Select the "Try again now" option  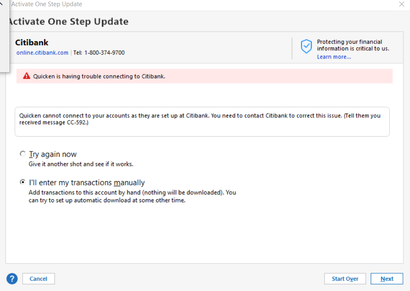23,153
